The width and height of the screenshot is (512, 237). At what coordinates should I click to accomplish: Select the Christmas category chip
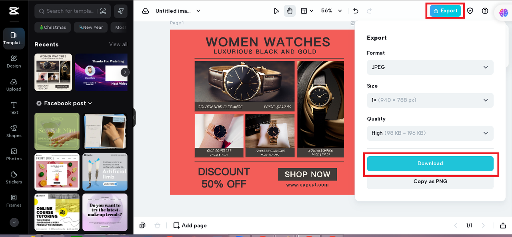(53, 27)
